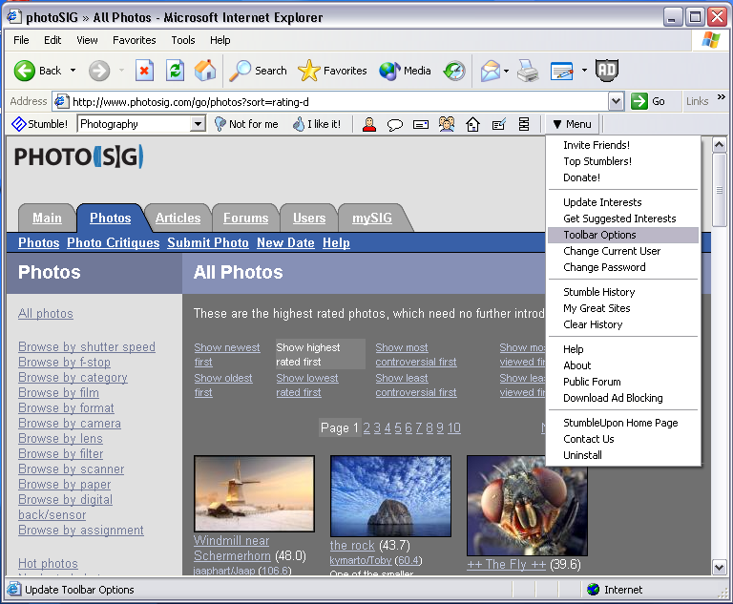Screen dimensions: 733x604
Task: Click the AD shield blocking icon
Action: click(607, 71)
